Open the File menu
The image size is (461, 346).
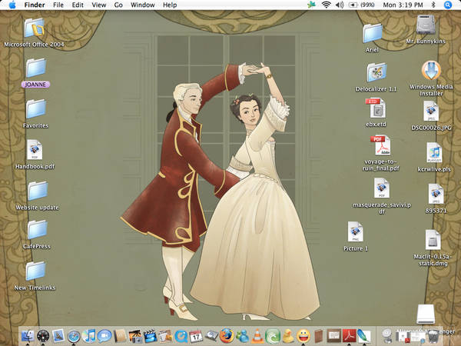58,5
